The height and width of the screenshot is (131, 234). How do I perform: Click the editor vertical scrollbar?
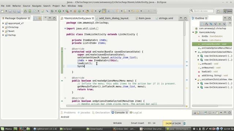184,28
